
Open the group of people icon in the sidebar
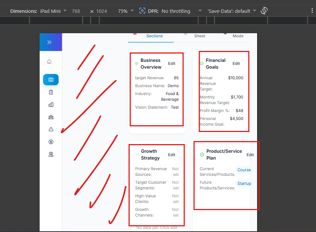51,117
